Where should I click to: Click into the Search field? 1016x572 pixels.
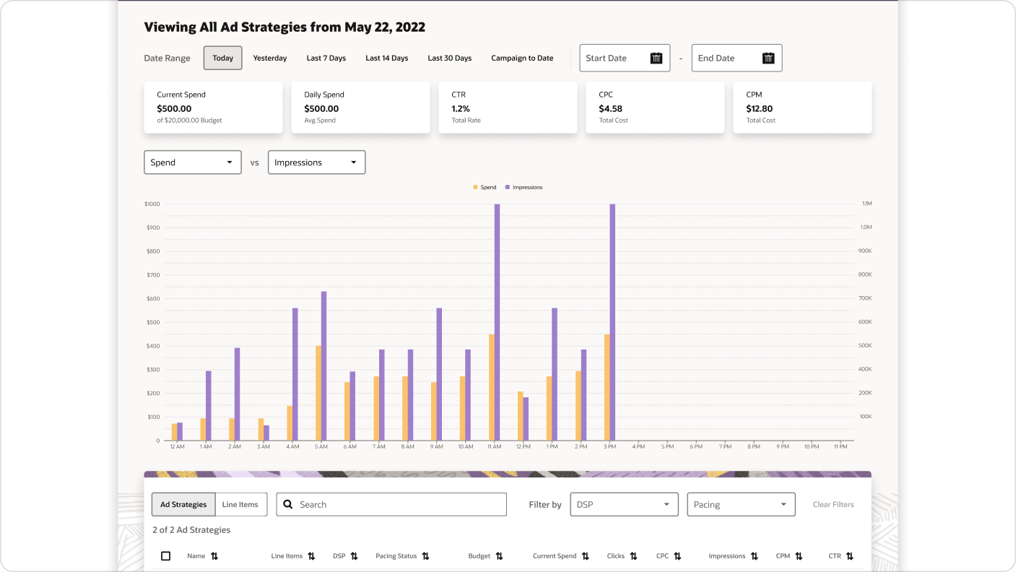tap(391, 504)
